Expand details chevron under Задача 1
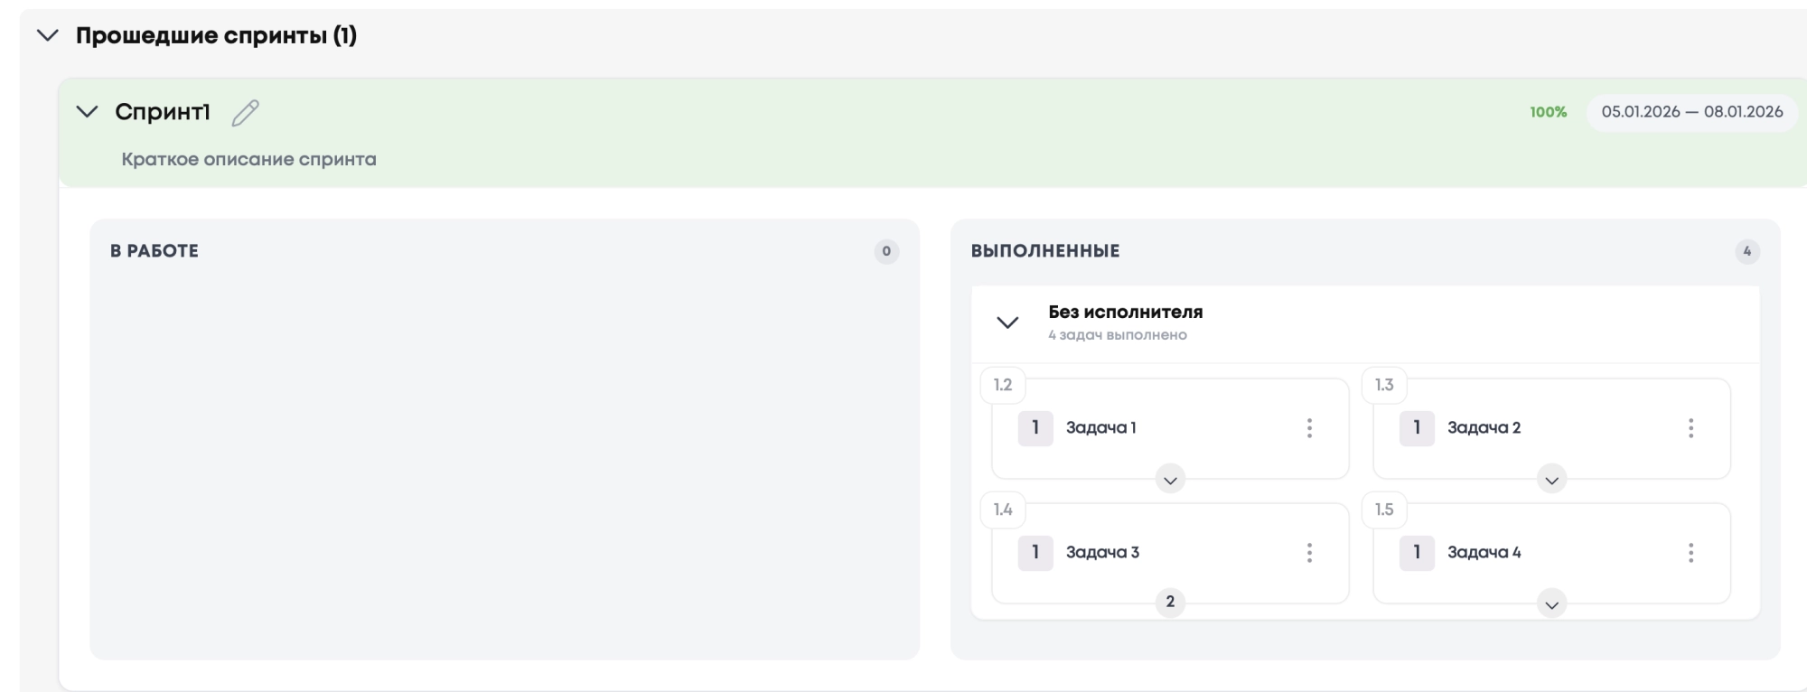The image size is (1807, 692). tap(1170, 480)
